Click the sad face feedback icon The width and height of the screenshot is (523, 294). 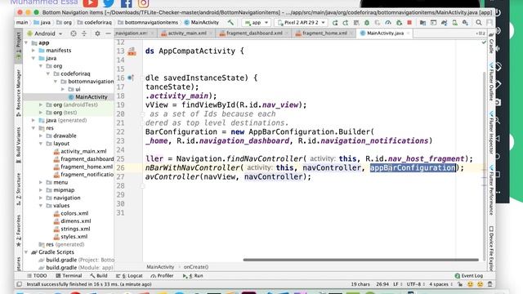[480, 284]
